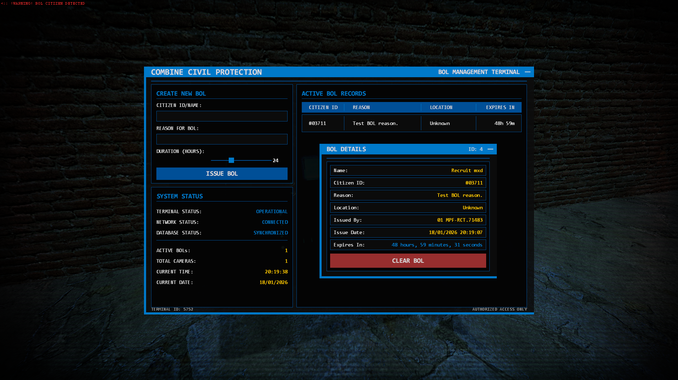
Task: Click the CITIZEN ID column header
Action: (323, 107)
